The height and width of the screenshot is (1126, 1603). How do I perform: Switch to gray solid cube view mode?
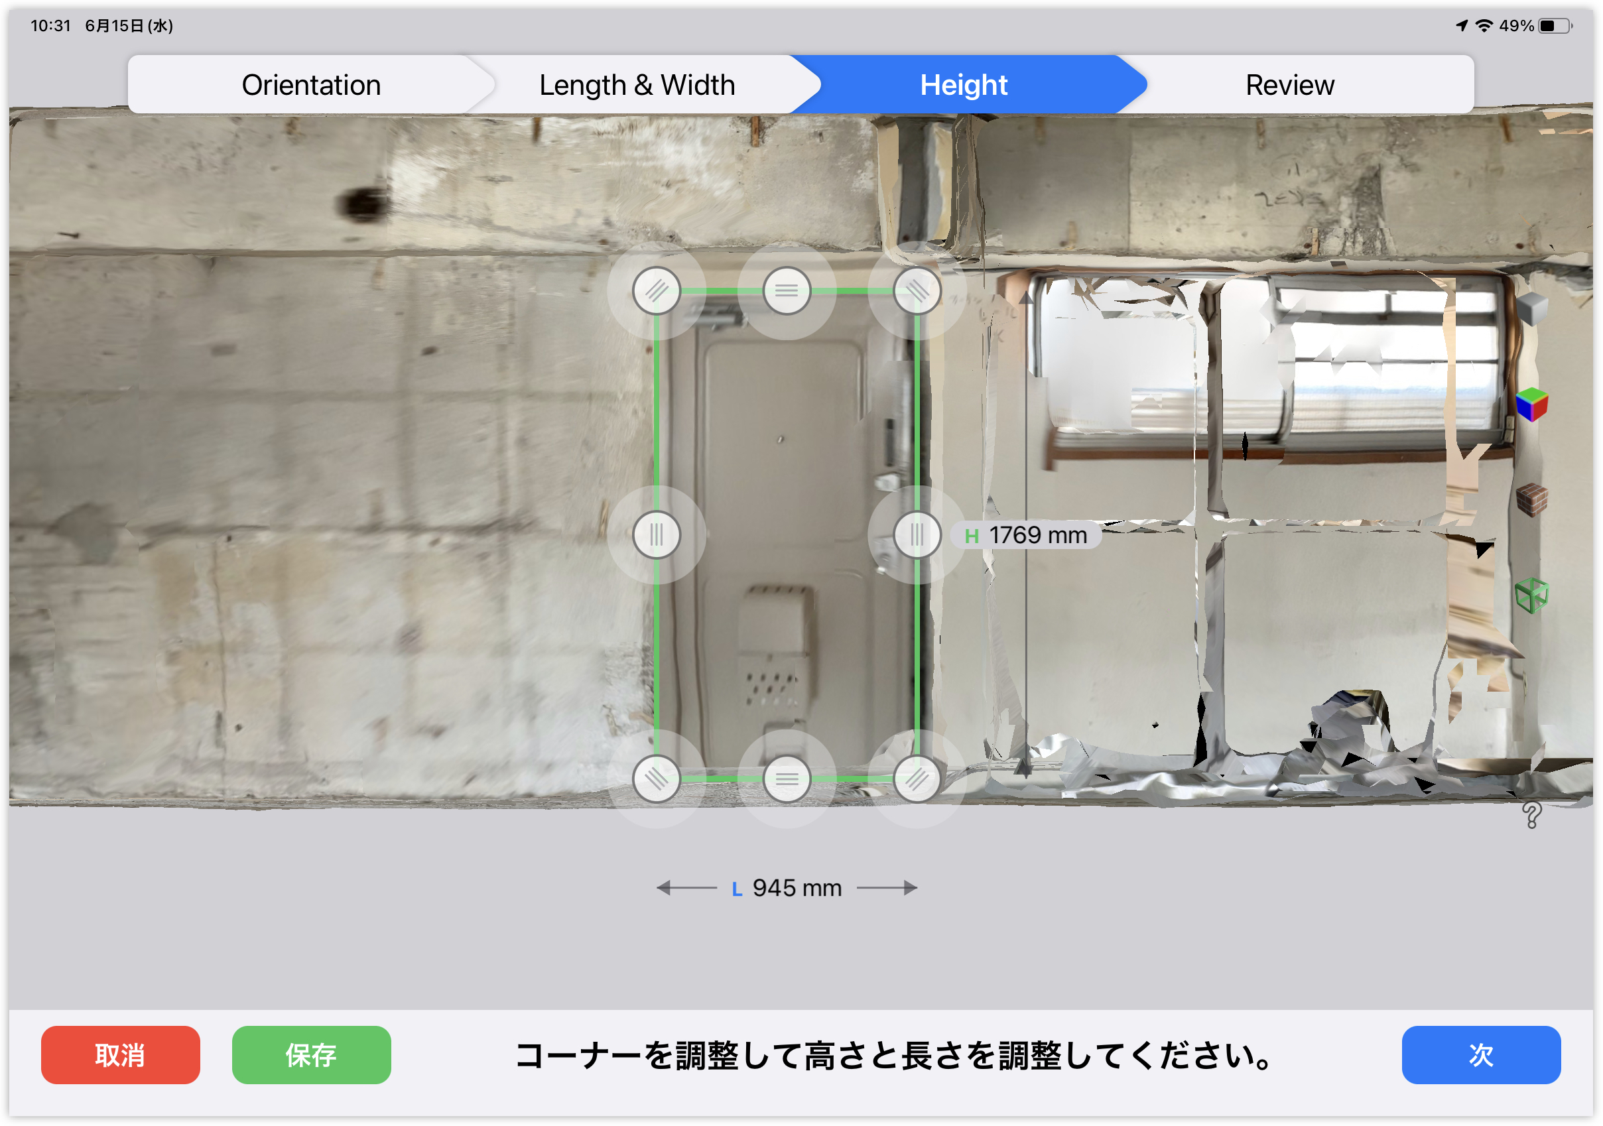tap(1532, 308)
